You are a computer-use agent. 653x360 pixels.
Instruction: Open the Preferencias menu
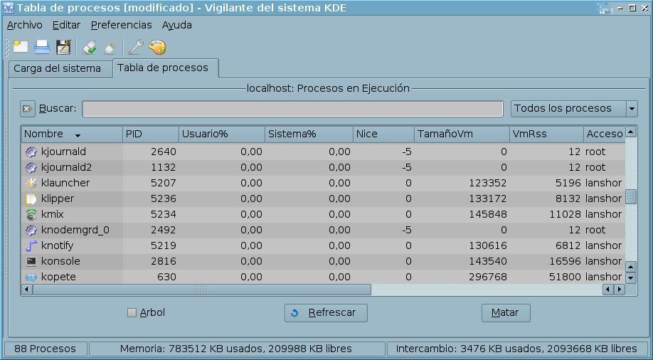[x=121, y=25]
